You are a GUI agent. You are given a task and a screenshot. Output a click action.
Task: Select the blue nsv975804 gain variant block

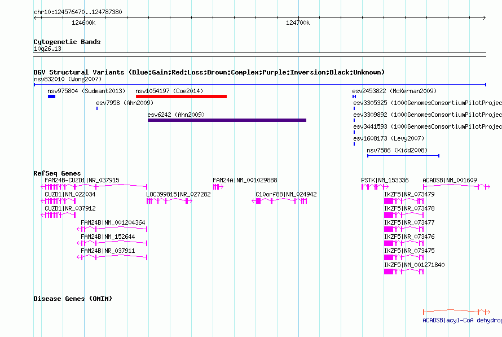tap(51, 97)
